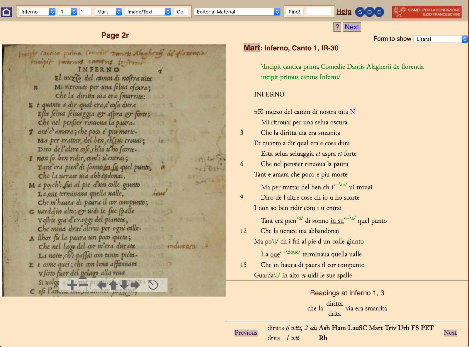Click the 'drita' variant reading
Image resolution: width=469 pixels, height=347 pixels.
[x=334, y=314]
